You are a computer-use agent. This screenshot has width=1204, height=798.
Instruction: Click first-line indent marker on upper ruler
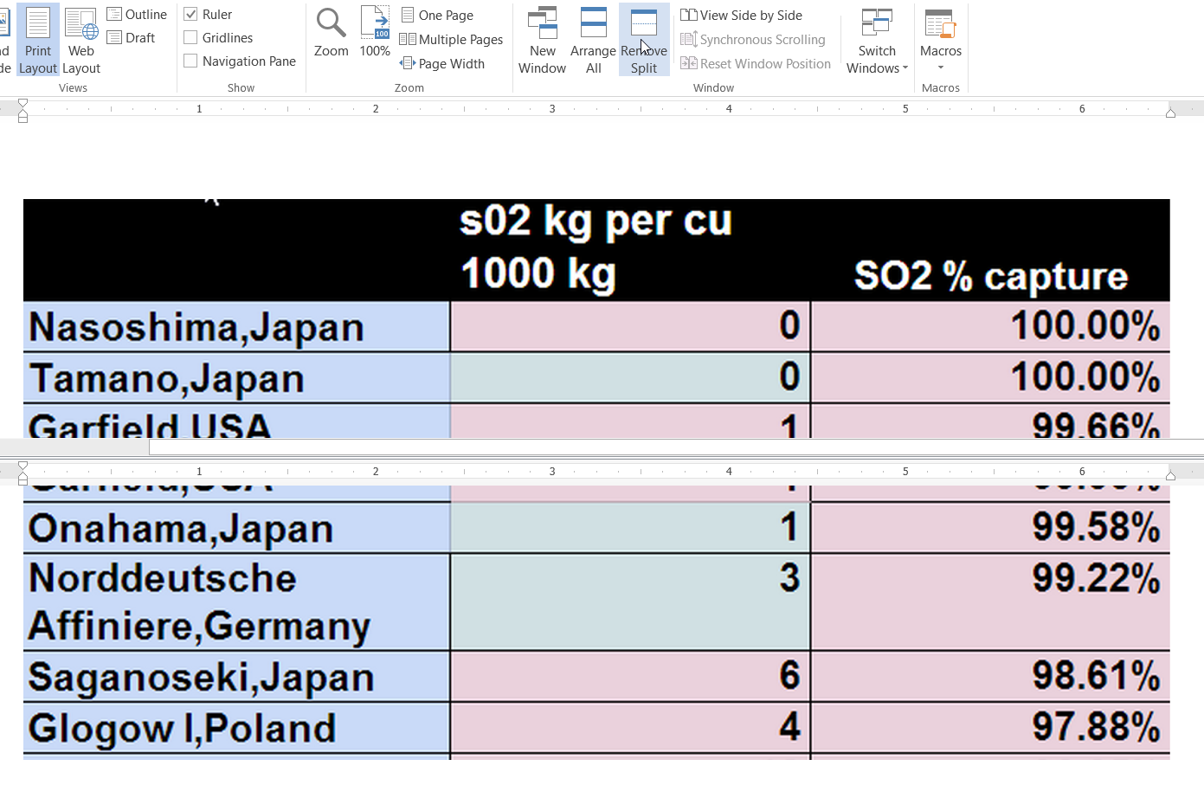pos(23,103)
